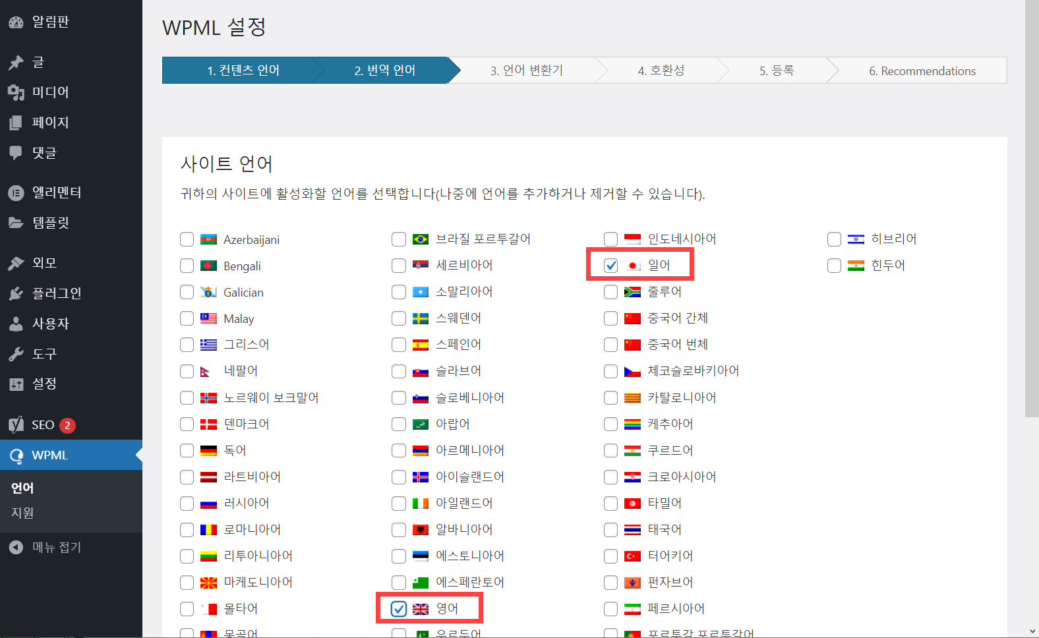The height and width of the screenshot is (638, 1039).
Task: Open step 4. 호환성
Action: (x=661, y=71)
